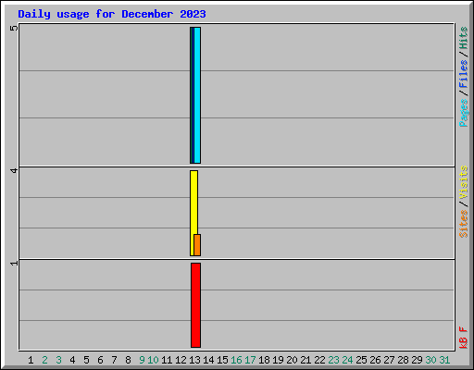Click day 20 on the x-axis

click(292, 360)
